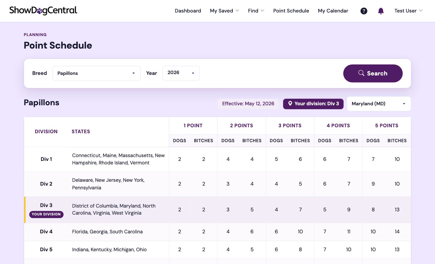Click the 5 POINTS column header
The image size is (435, 264).
pos(387,126)
